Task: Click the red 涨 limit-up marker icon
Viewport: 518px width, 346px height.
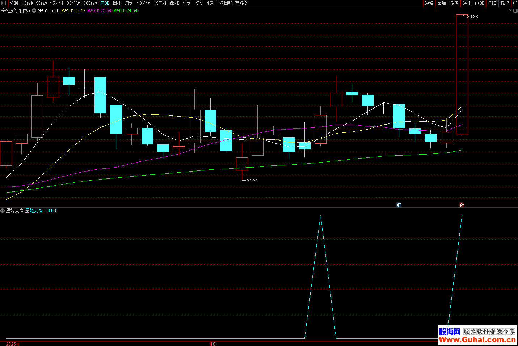Action: (462, 205)
